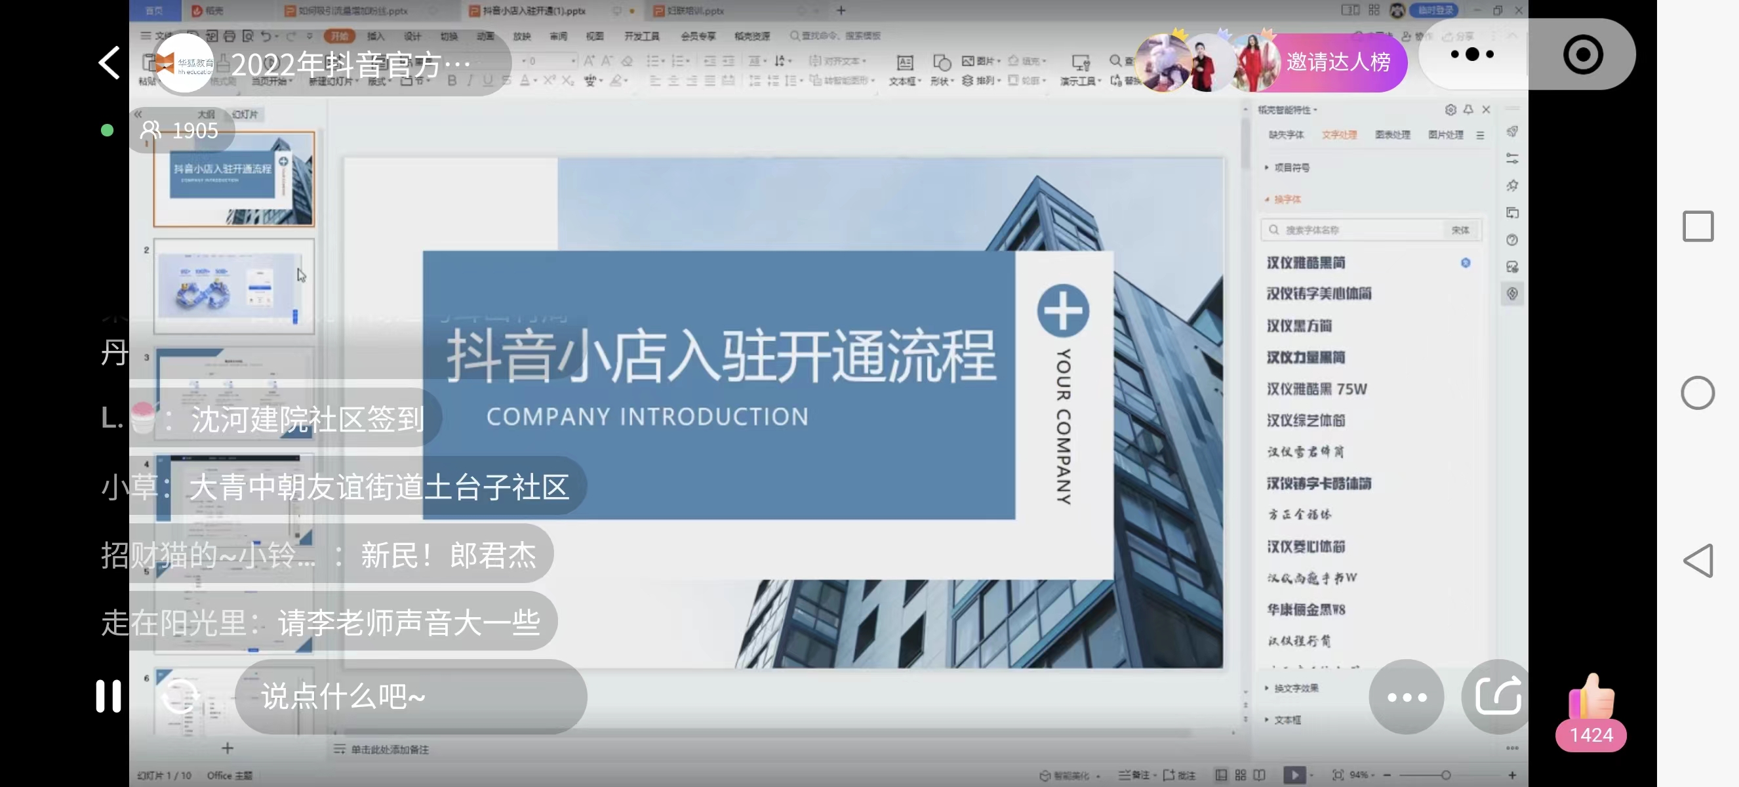Click the 临时登录 login button
The image size is (1739, 787).
(x=1435, y=10)
